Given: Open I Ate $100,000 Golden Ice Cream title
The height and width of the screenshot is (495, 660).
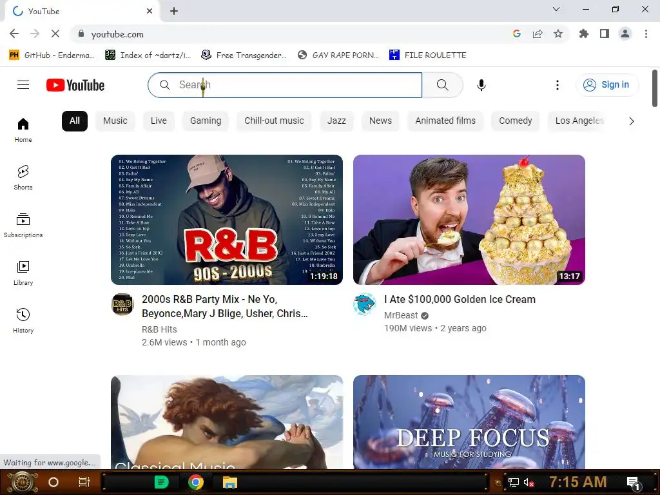Looking at the screenshot, I should pos(460,299).
